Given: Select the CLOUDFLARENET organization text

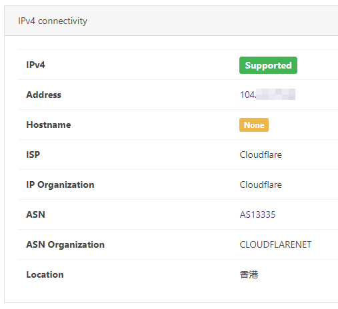Looking at the screenshot, I should tap(275, 244).
